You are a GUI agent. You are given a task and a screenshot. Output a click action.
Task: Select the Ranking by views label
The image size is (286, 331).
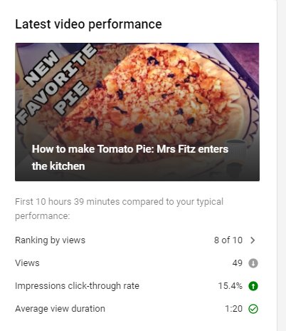point(50,240)
